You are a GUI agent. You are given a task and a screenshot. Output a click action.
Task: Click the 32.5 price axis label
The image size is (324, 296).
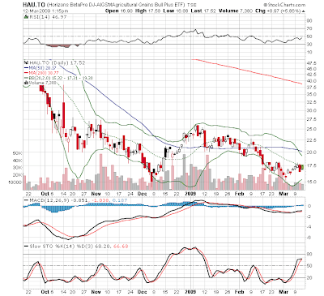(311, 102)
